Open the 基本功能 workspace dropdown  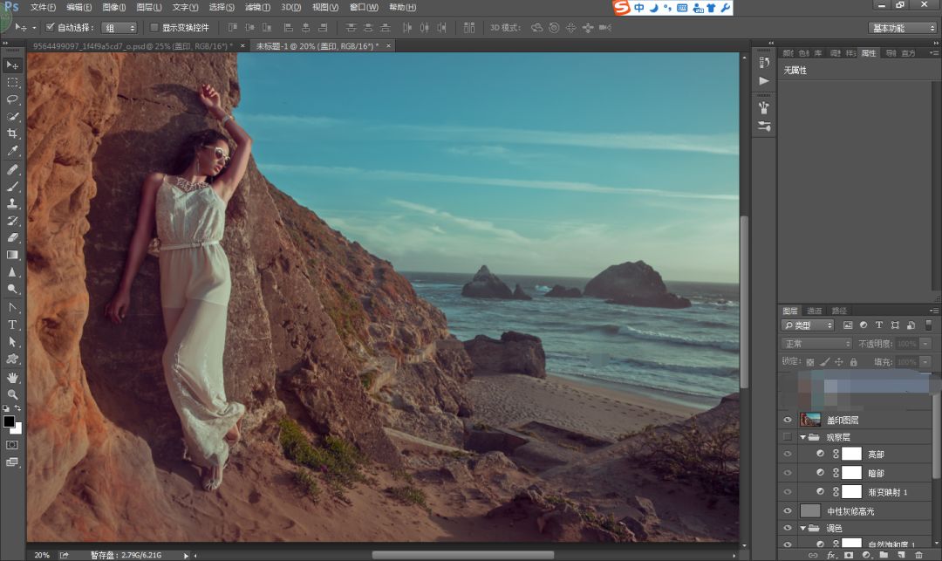903,28
